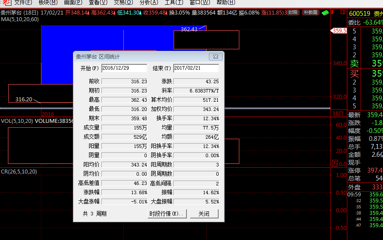Click the 补数据 pill button

click(x=311, y=12)
